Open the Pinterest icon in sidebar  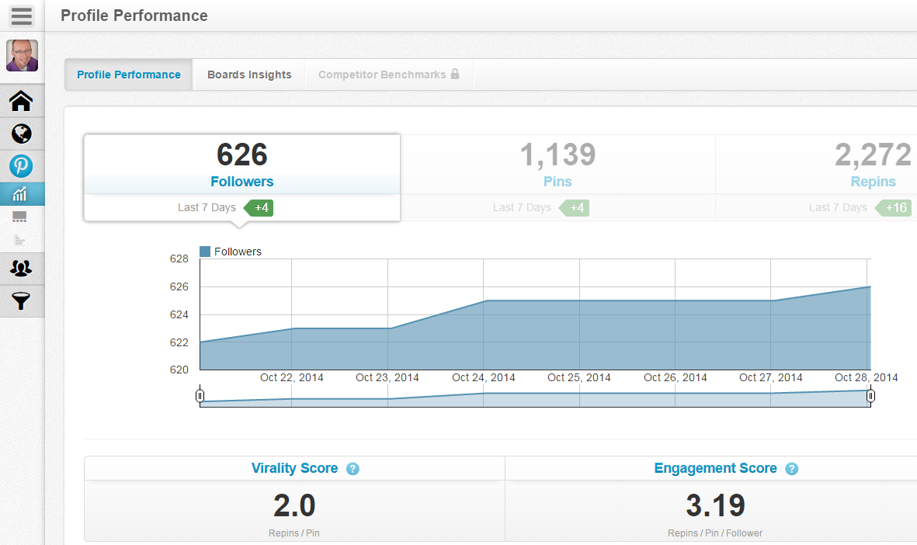point(21,166)
